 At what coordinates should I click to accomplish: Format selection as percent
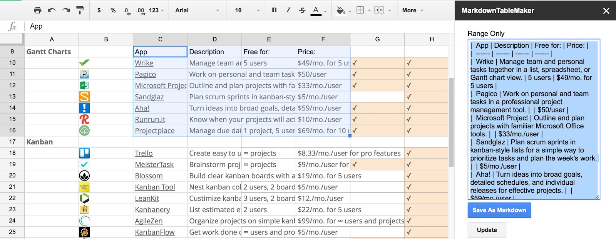(113, 10)
